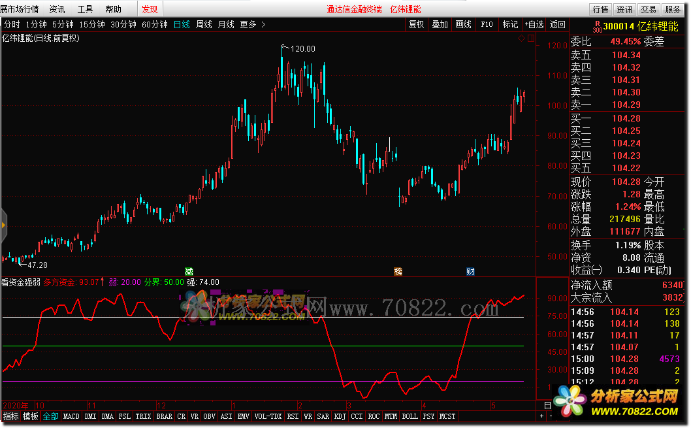Image resolution: width=691 pixels, height=428 pixels.
Task: Select the DMA indicator
Action: click(108, 416)
